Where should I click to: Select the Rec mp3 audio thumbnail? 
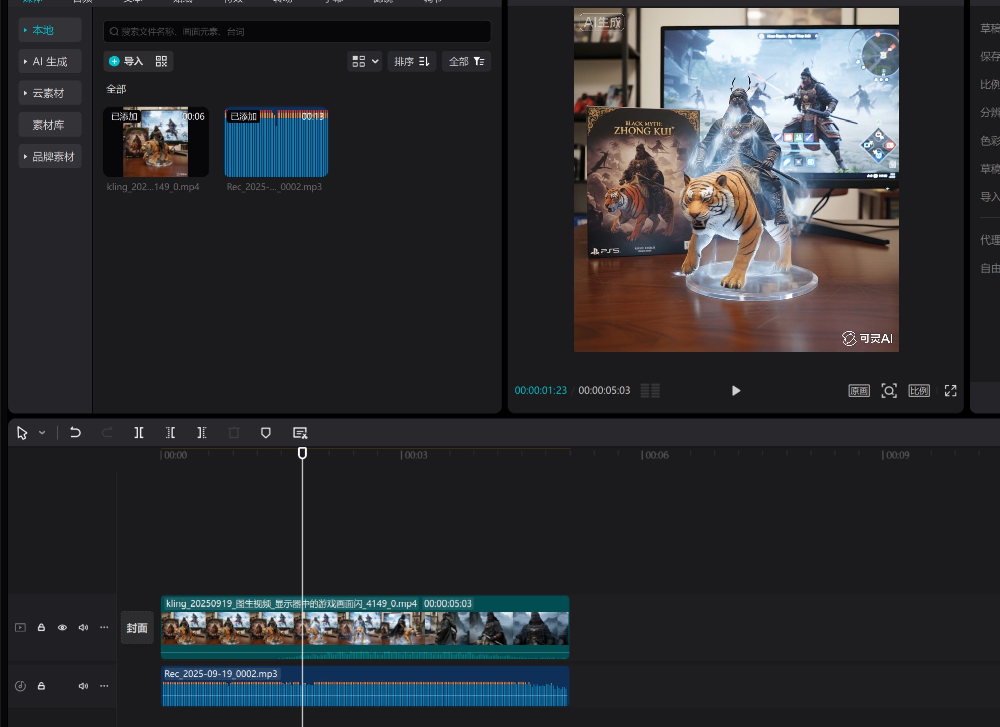point(276,142)
